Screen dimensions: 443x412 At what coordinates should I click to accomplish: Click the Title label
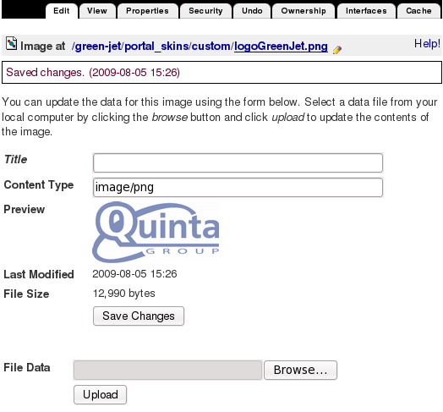pos(16,159)
